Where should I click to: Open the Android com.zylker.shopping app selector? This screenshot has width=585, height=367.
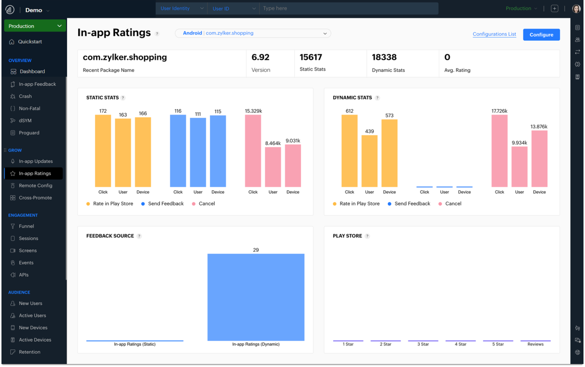253,33
